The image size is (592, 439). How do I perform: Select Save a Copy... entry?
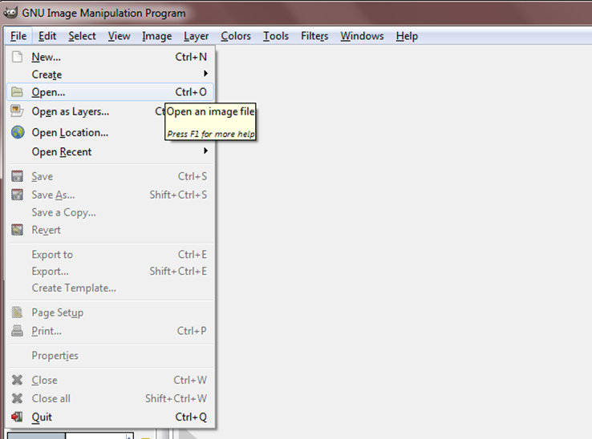tap(110, 212)
